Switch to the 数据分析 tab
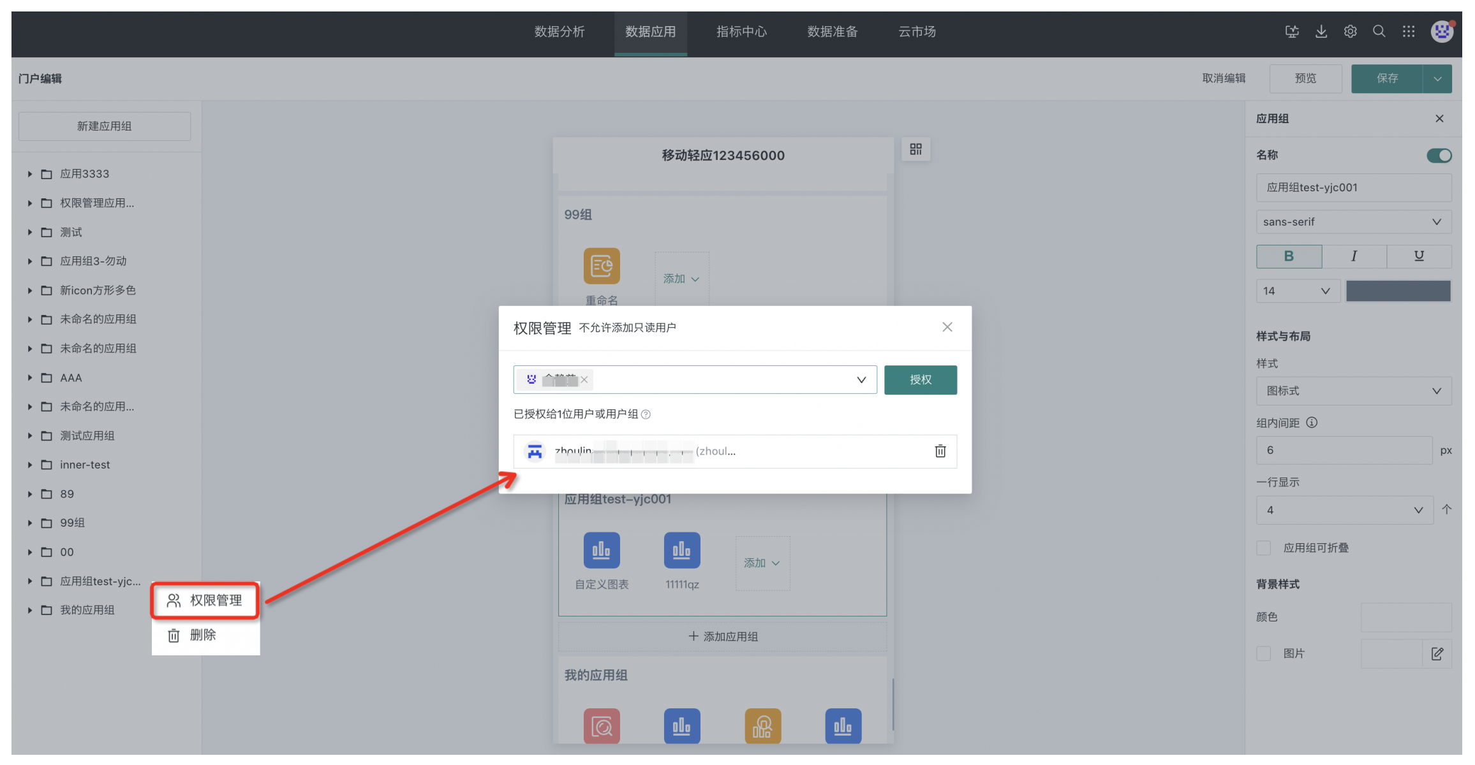This screenshot has width=1475, height=765. pyautogui.click(x=559, y=32)
